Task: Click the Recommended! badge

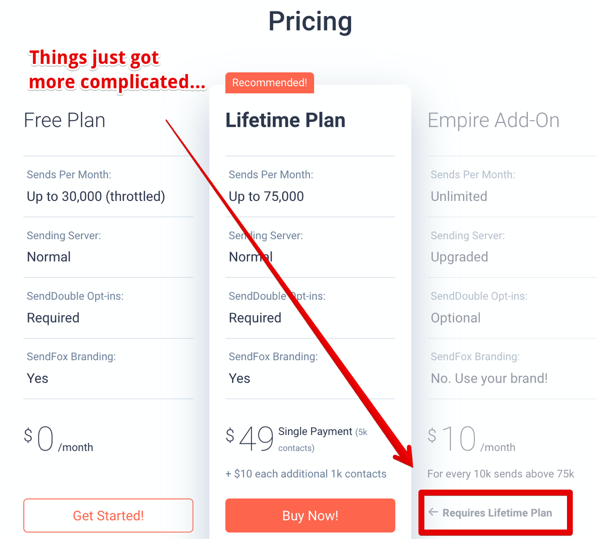Action: pyautogui.click(x=269, y=82)
